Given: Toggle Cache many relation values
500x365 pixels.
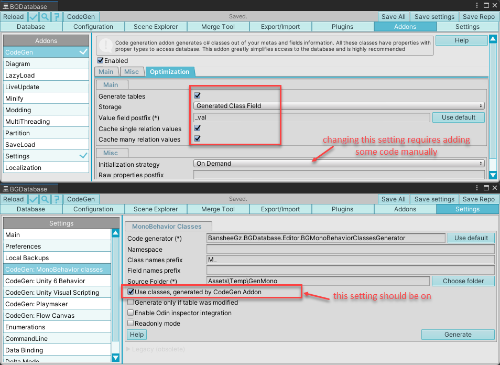Looking at the screenshot, I should point(198,139).
